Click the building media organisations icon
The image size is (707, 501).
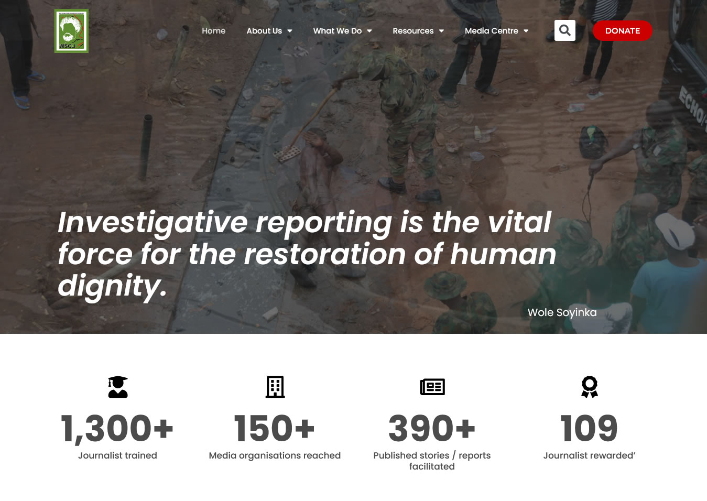tap(275, 387)
